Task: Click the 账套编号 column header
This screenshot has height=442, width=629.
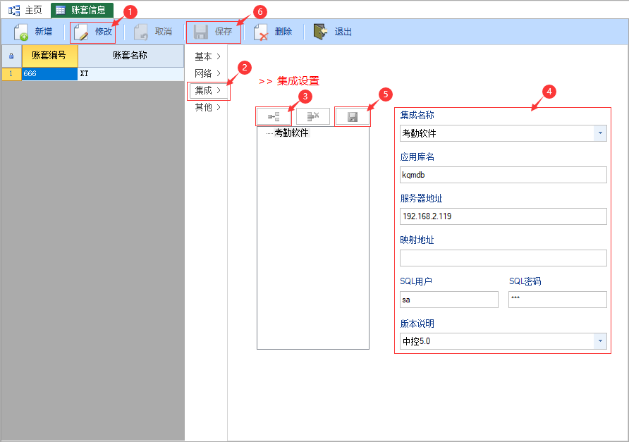Action: tap(50, 56)
